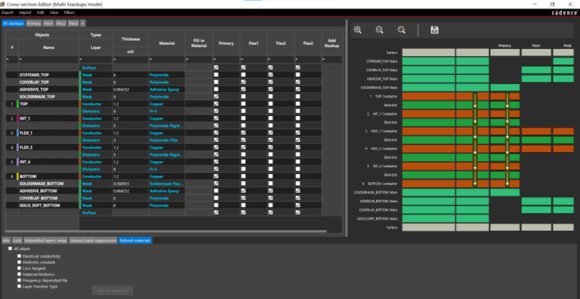
Task: Click the plus tab to add stackup
Action: 83,23
